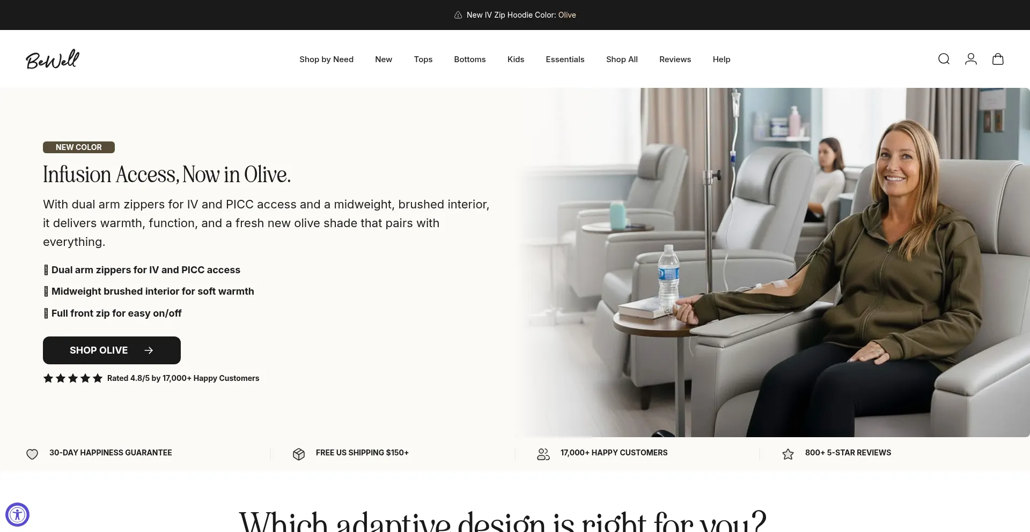Viewport: 1030px width, 532px height.
Task: Open the Essentials menu item
Action: 565,59
